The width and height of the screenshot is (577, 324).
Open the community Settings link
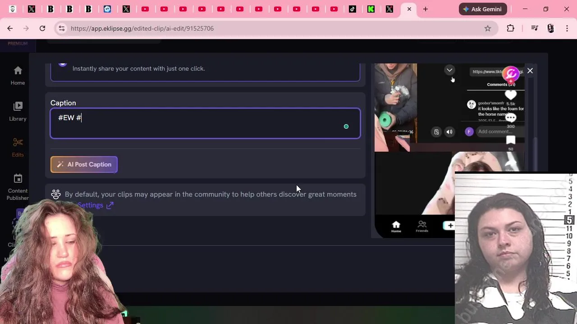[x=95, y=205]
